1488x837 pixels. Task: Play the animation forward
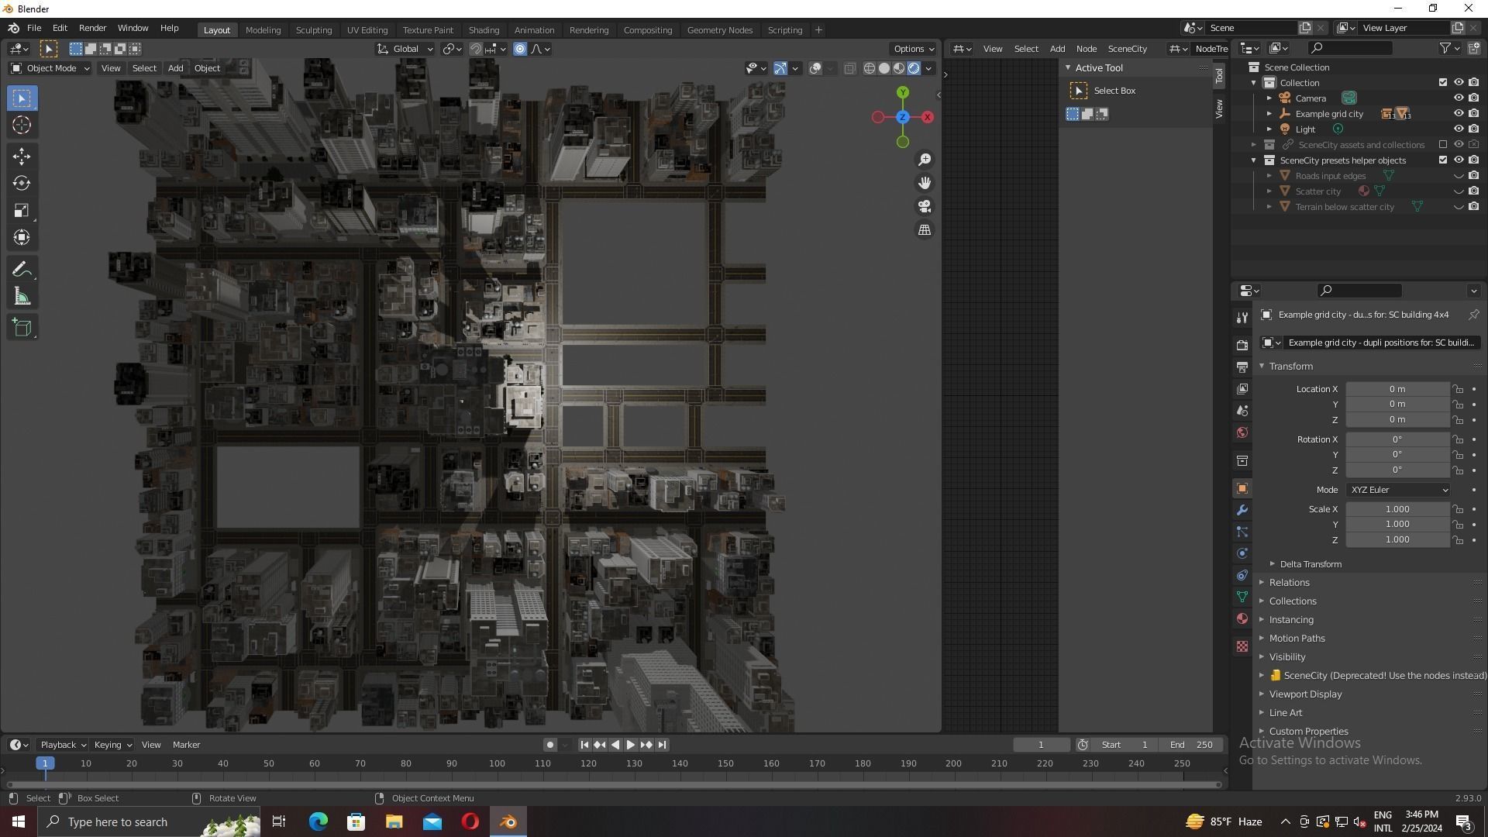pos(631,745)
